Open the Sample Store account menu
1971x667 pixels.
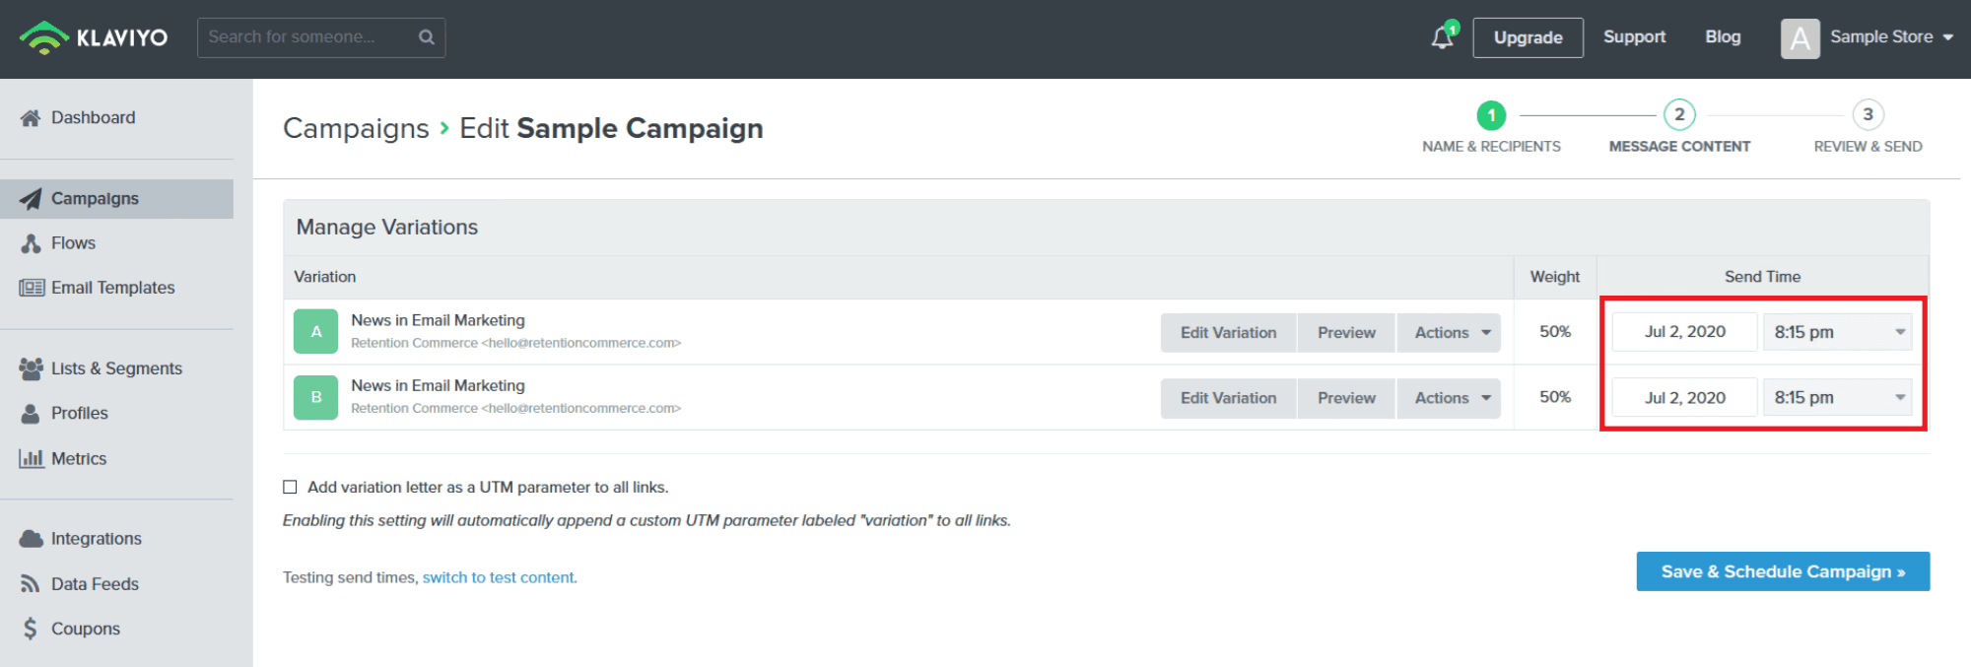click(1868, 37)
